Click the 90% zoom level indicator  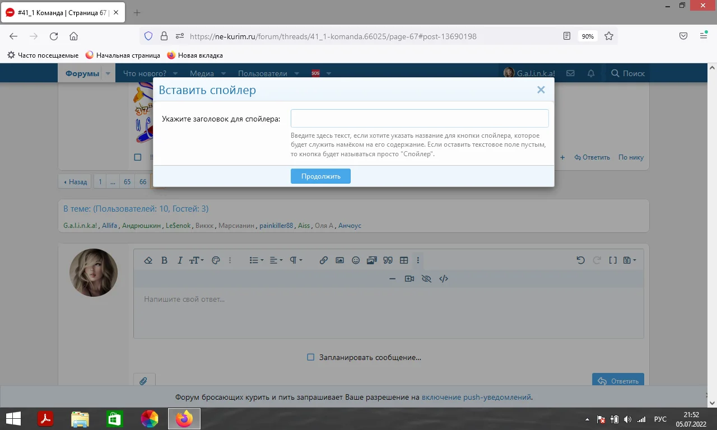(x=588, y=36)
